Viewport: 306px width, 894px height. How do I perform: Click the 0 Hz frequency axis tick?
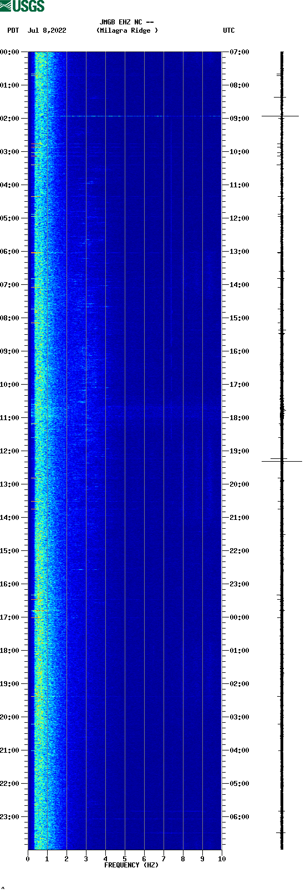(x=28, y=859)
